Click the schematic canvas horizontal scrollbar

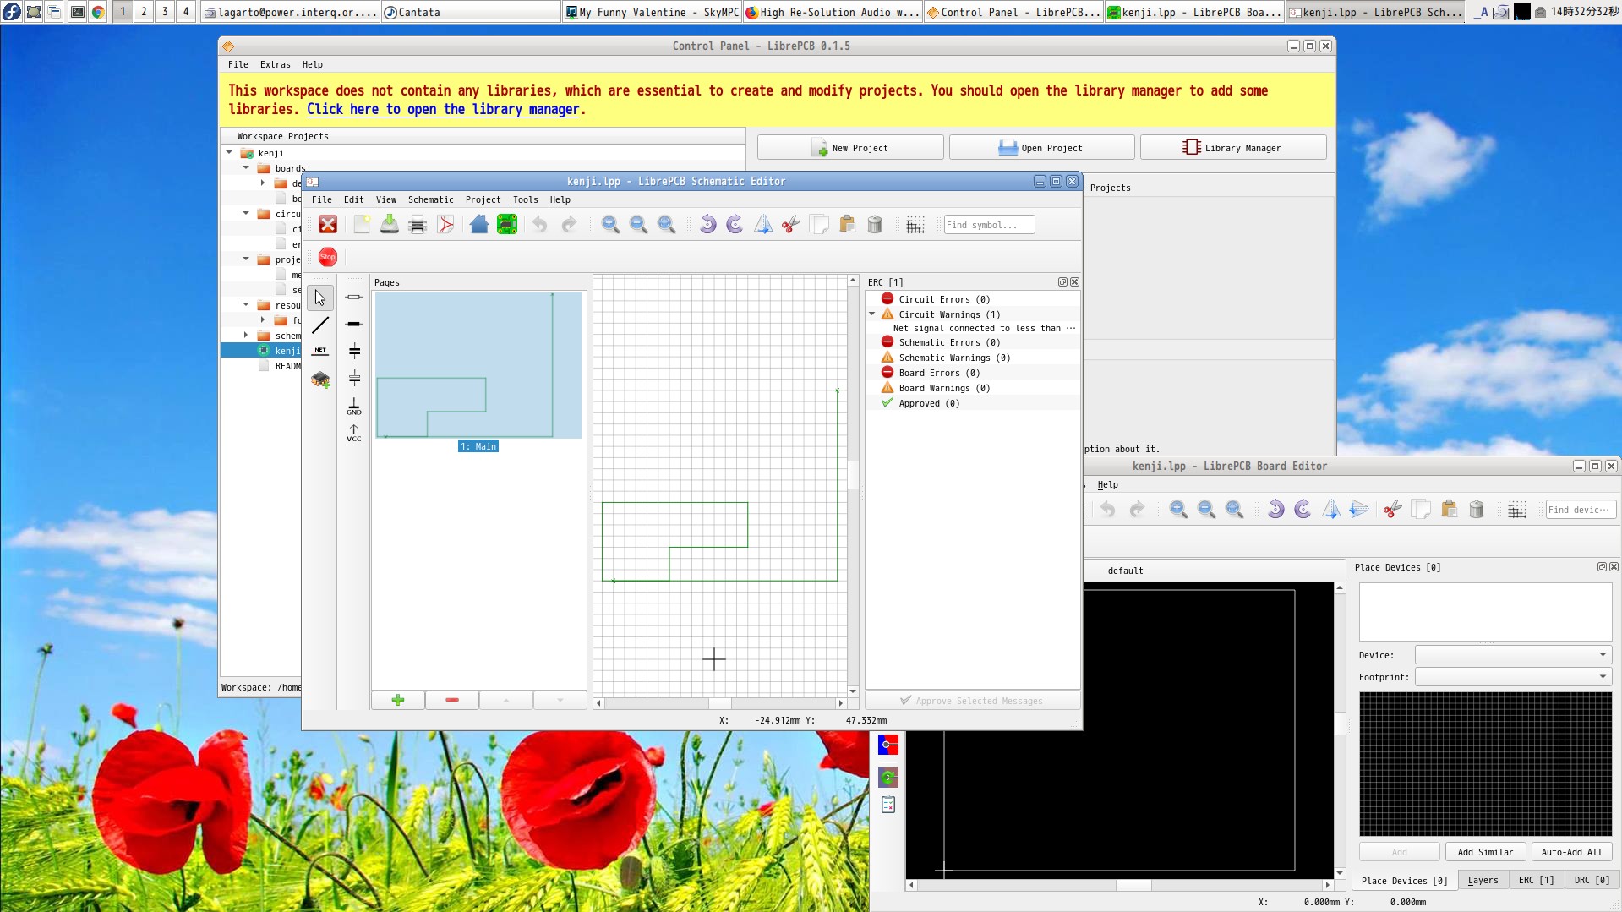click(x=719, y=703)
